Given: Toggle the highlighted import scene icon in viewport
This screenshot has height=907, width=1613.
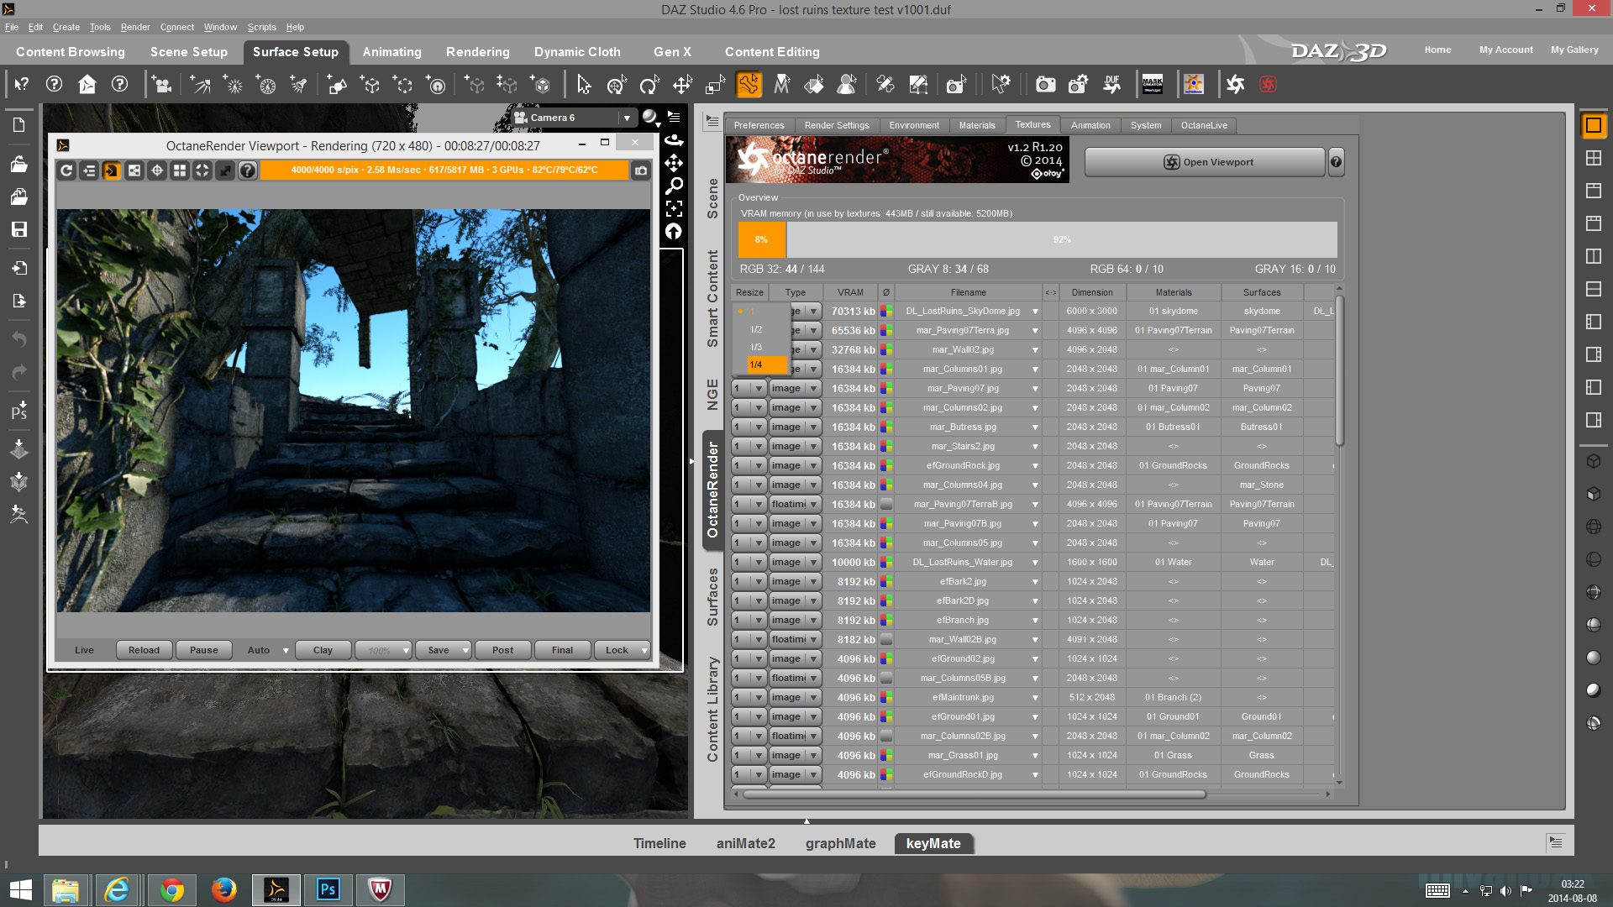Looking at the screenshot, I should tap(112, 170).
